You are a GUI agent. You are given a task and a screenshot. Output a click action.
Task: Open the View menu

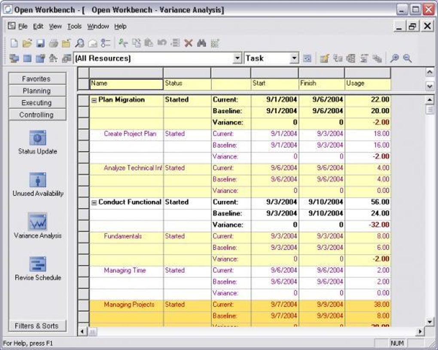(x=55, y=26)
